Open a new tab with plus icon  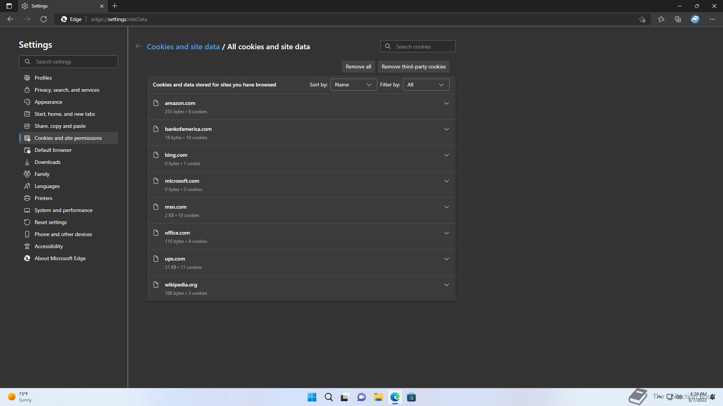pyautogui.click(x=115, y=6)
